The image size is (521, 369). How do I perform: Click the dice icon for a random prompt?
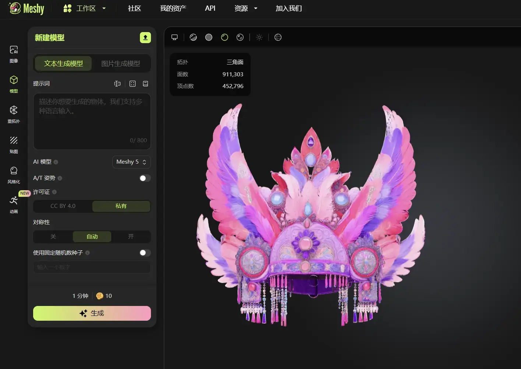pyautogui.click(x=132, y=83)
